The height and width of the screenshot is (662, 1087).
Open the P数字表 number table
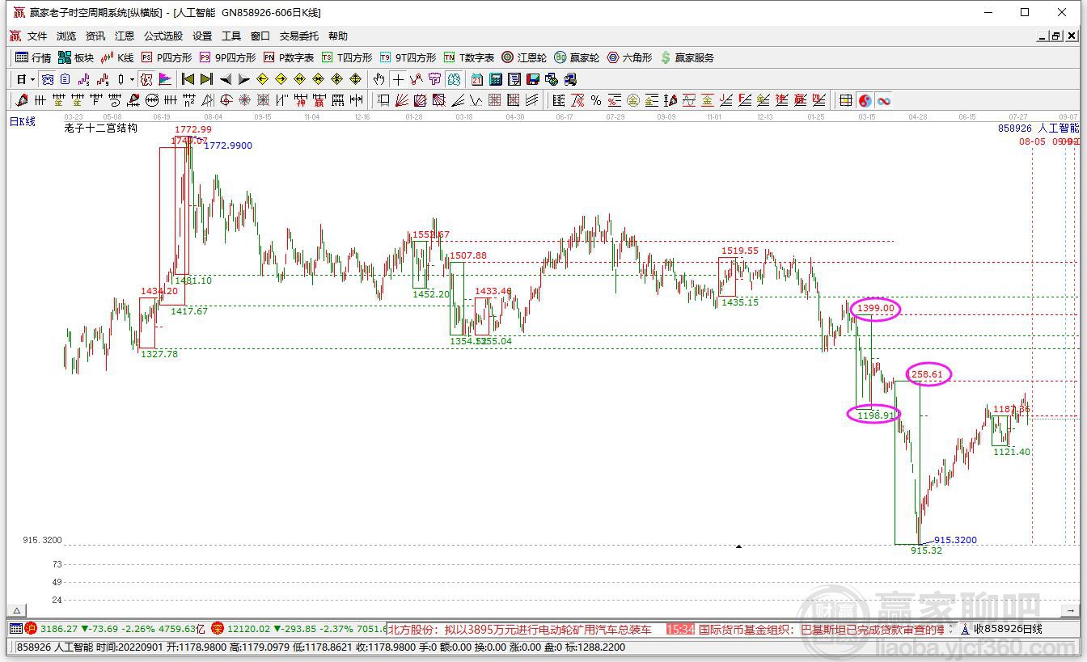pyautogui.click(x=289, y=57)
